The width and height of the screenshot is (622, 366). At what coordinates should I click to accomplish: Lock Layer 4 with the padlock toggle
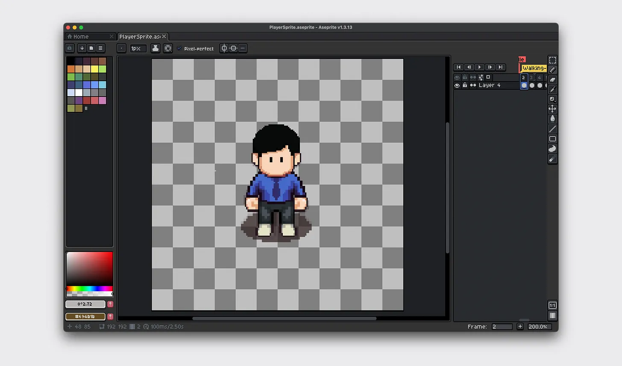pos(465,85)
